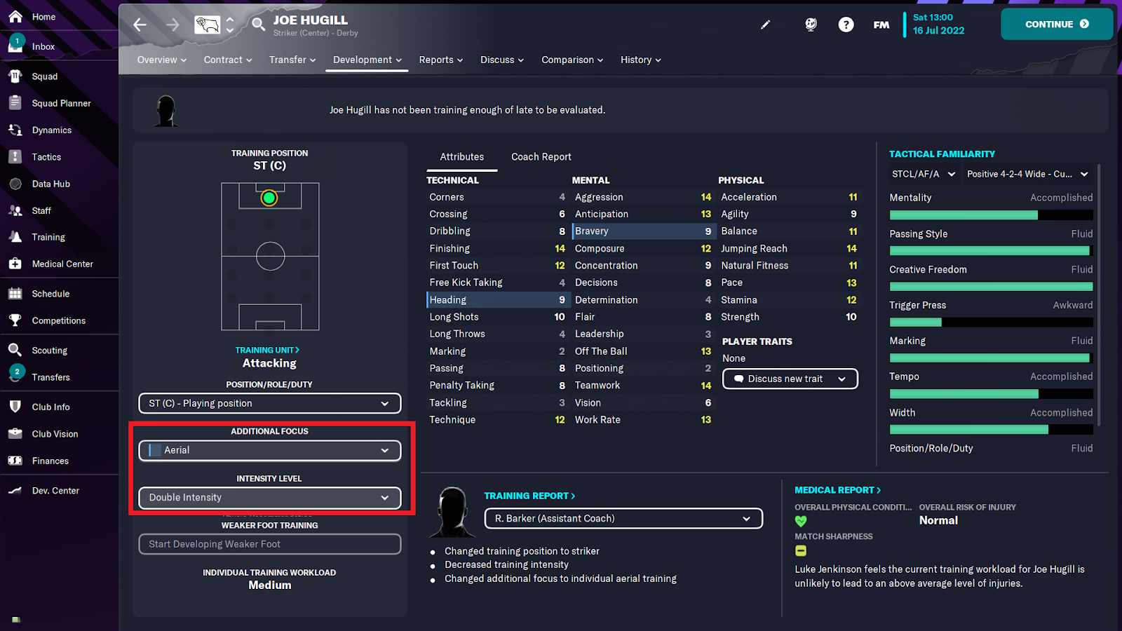Click the Data Hub icon

[15, 184]
